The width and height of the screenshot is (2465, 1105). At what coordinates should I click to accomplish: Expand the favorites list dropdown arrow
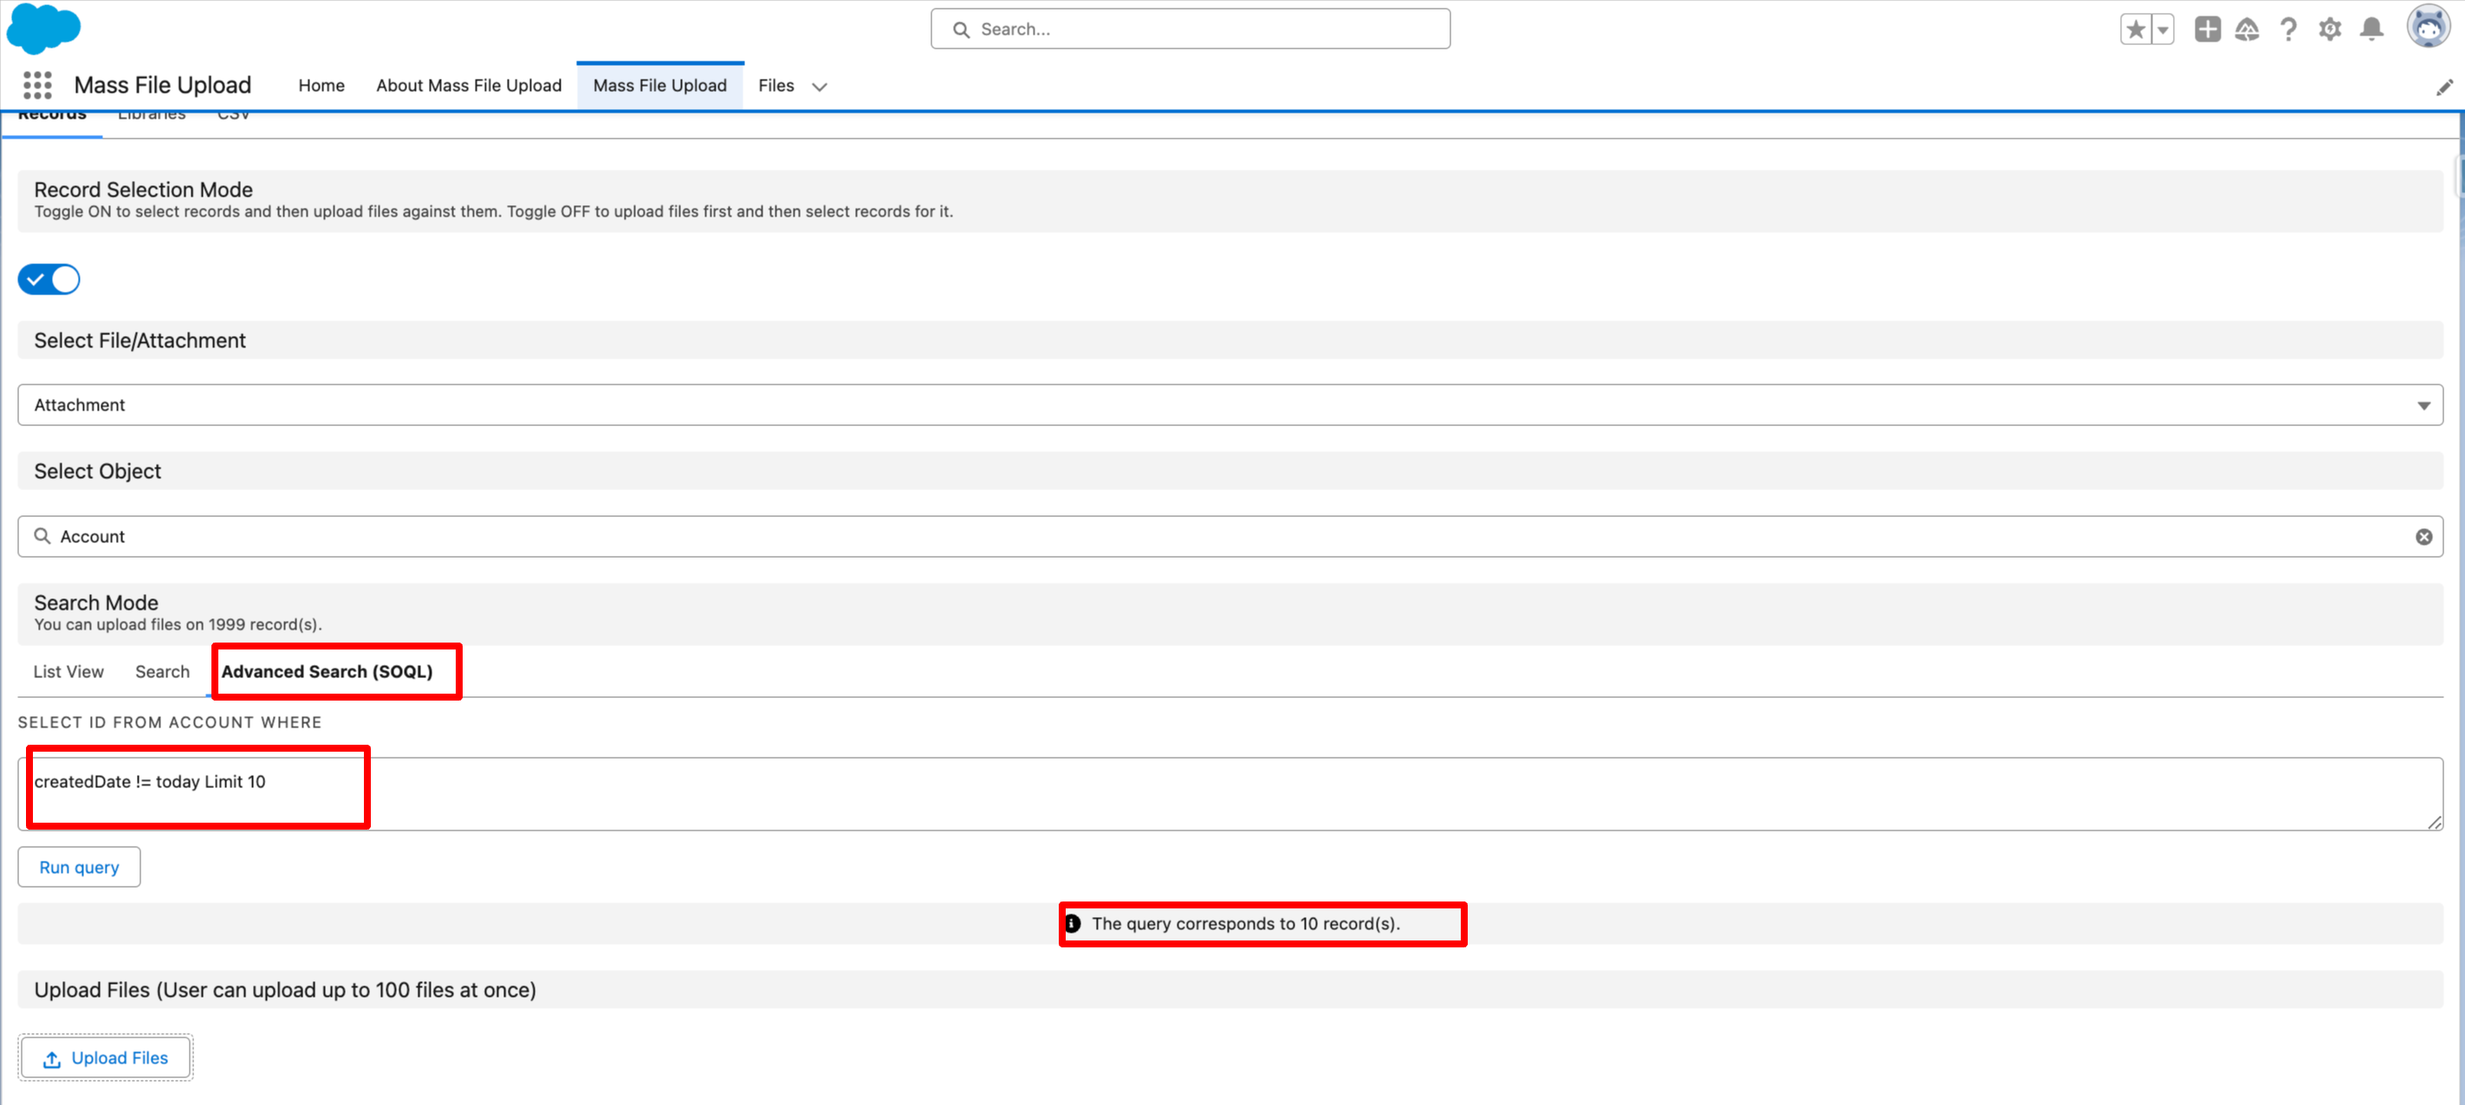point(2163,29)
